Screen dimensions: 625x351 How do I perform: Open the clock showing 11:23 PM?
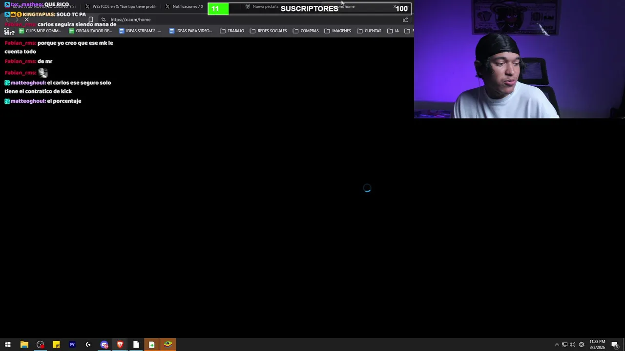(597, 344)
